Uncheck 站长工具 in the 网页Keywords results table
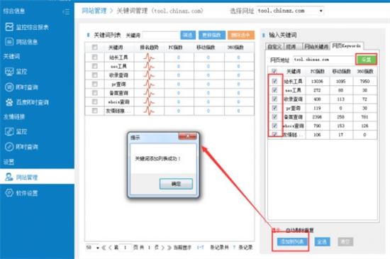The height and width of the screenshot is (259, 390). coord(274,81)
